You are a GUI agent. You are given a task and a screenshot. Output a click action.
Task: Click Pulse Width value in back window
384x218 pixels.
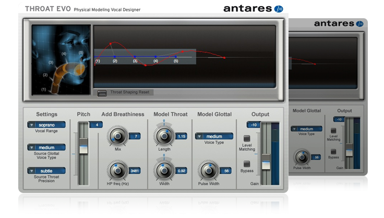(x=316, y=157)
